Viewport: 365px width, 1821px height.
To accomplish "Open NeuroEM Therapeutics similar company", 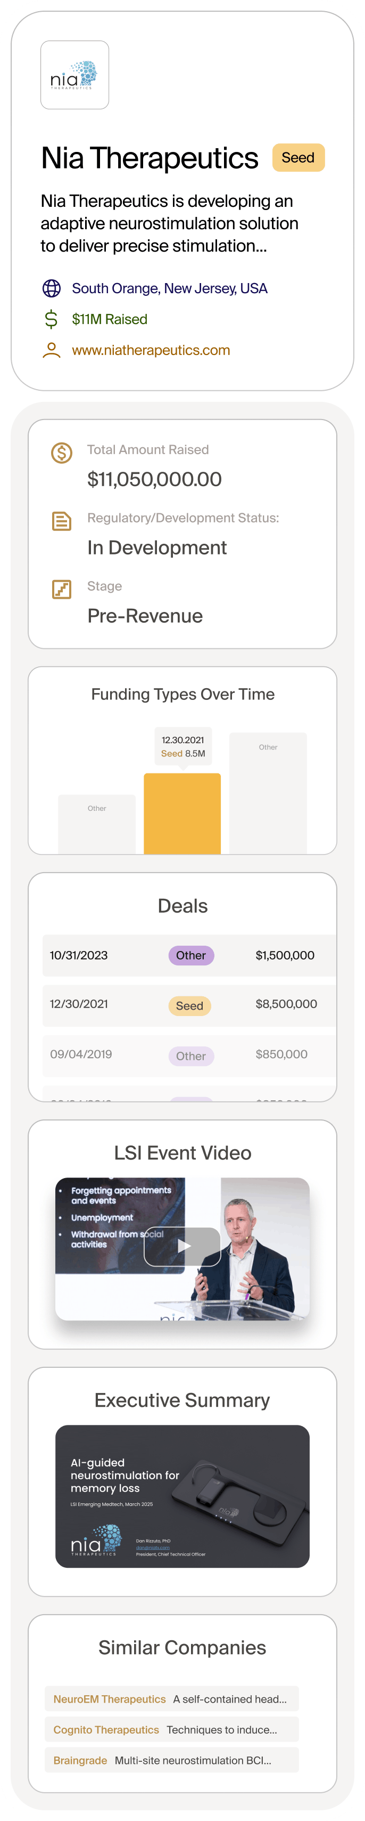I will [x=110, y=1699].
